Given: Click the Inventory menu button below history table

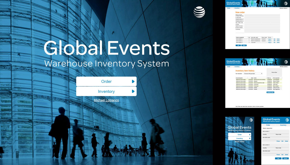Looking at the screenshot, I should click(x=270, y=92).
